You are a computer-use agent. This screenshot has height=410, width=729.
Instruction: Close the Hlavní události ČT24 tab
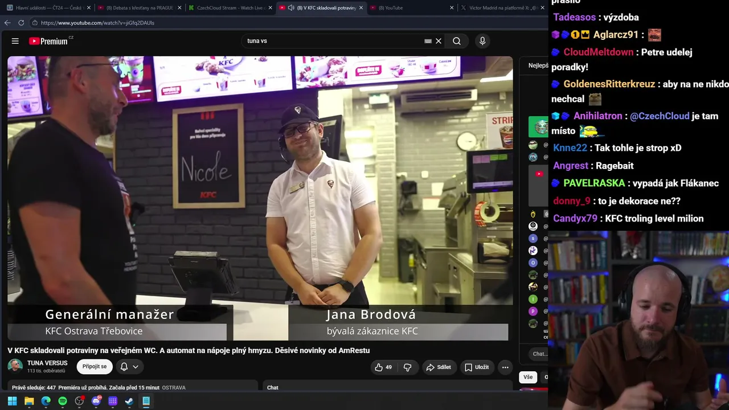pyautogui.click(x=88, y=8)
